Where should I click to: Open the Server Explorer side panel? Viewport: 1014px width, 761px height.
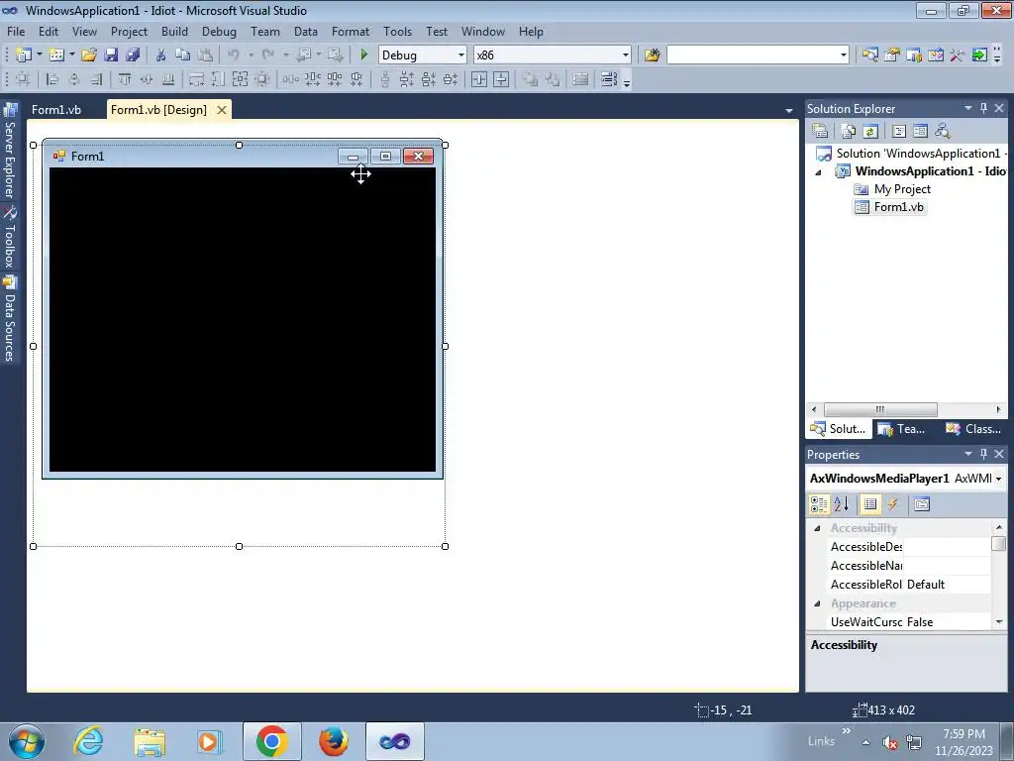click(x=10, y=151)
